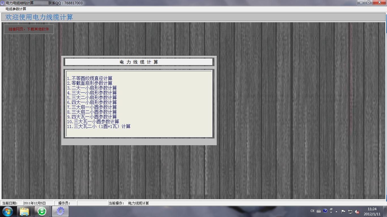Open language bar options dropdown arrow
Screen dimensions: 387x217
[331, 212]
